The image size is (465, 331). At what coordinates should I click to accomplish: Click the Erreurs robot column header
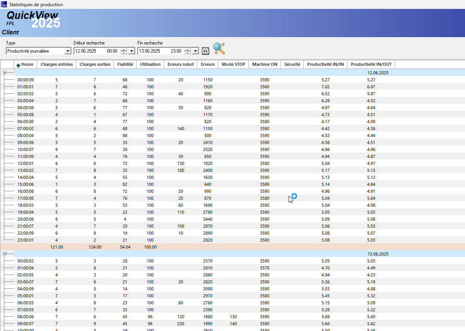click(x=180, y=64)
